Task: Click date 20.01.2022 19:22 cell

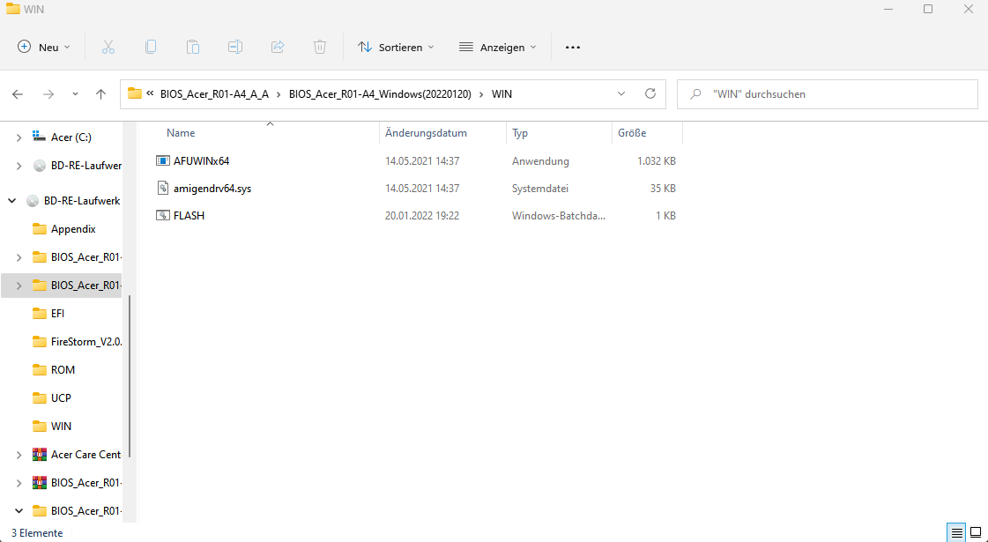Action: tap(422, 216)
